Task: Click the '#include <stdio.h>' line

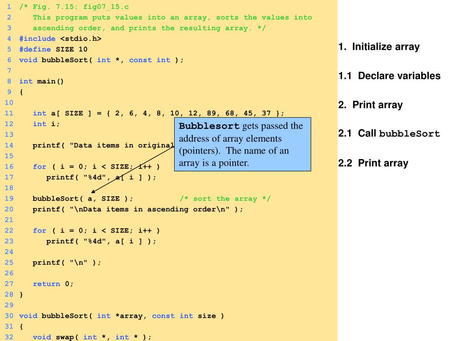Action: tap(60, 39)
